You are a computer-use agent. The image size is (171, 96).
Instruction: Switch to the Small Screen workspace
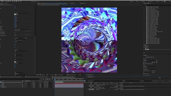point(150,2)
